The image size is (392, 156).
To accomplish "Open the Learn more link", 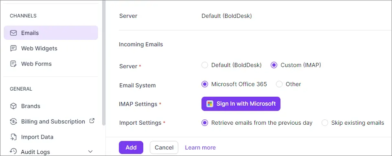I will click(200, 147).
